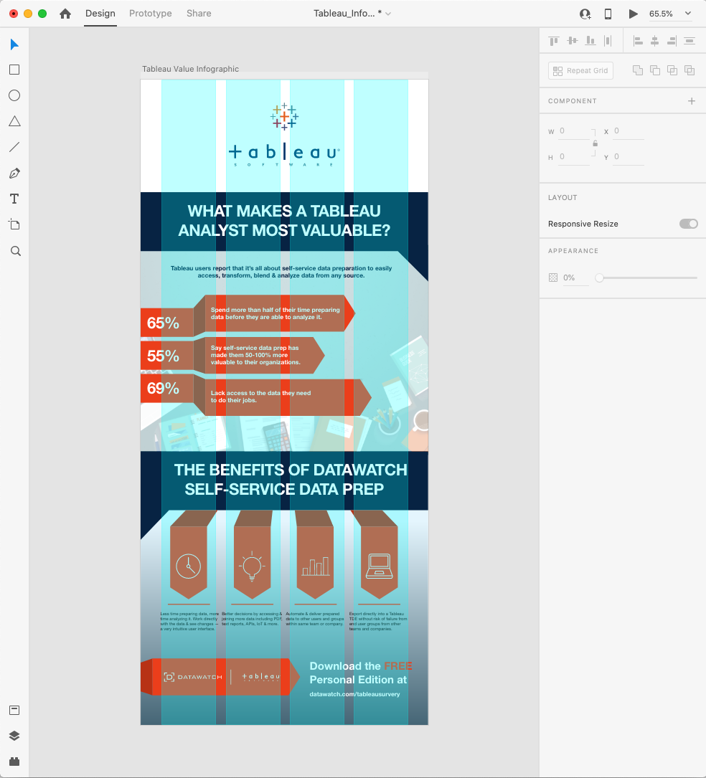Screen dimensions: 706x778
Task: Go to Home screen icon
Action: 65,14
